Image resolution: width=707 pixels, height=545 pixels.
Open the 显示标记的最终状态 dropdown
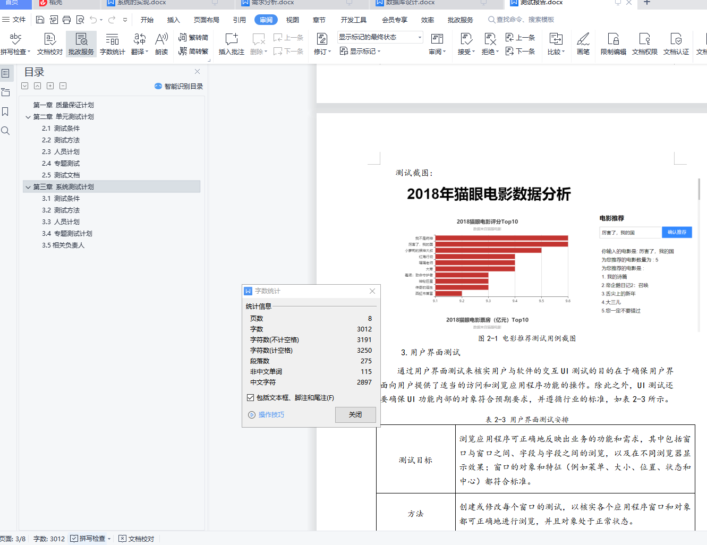tap(380, 37)
